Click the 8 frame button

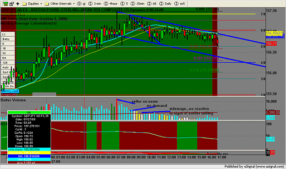tap(8, 44)
